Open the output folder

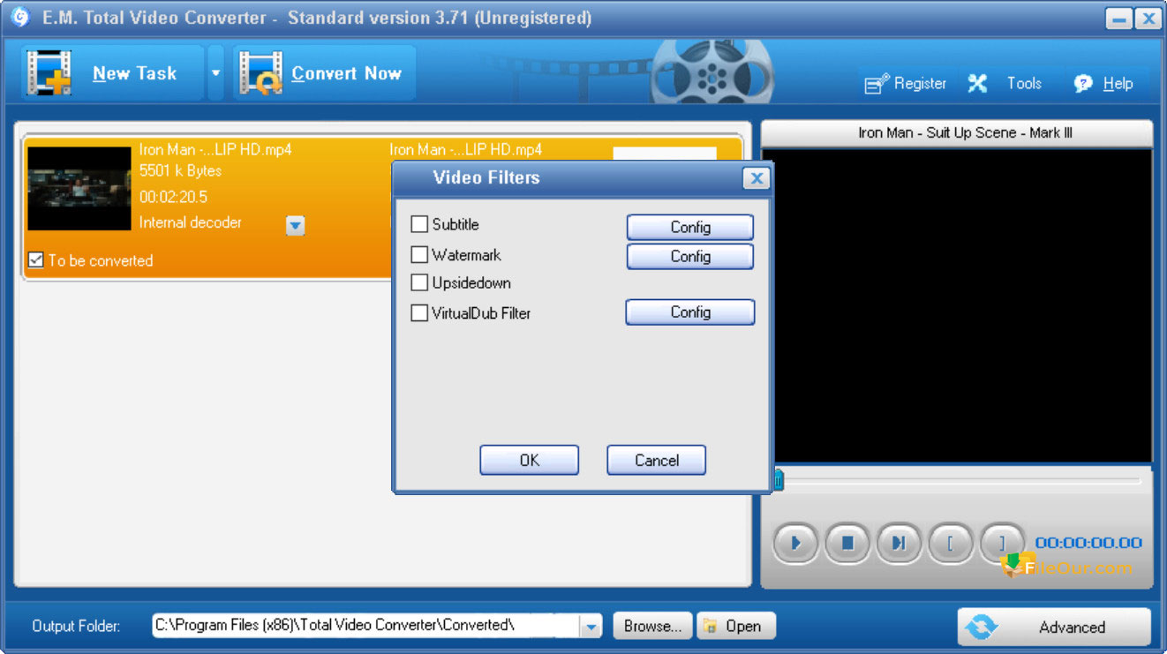point(735,626)
